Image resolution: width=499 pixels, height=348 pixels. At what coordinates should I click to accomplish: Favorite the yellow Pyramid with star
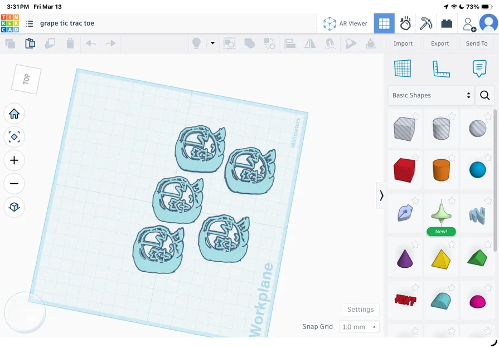[x=452, y=244]
